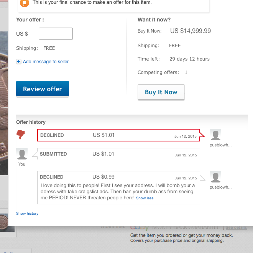Select the declined US $0.99 offer box
The width and height of the screenshot is (253, 253).
pos(118,188)
